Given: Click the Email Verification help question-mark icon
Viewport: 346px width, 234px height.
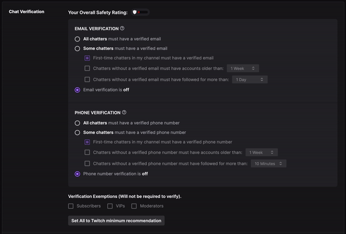Looking at the screenshot, I should pos(122,28).
